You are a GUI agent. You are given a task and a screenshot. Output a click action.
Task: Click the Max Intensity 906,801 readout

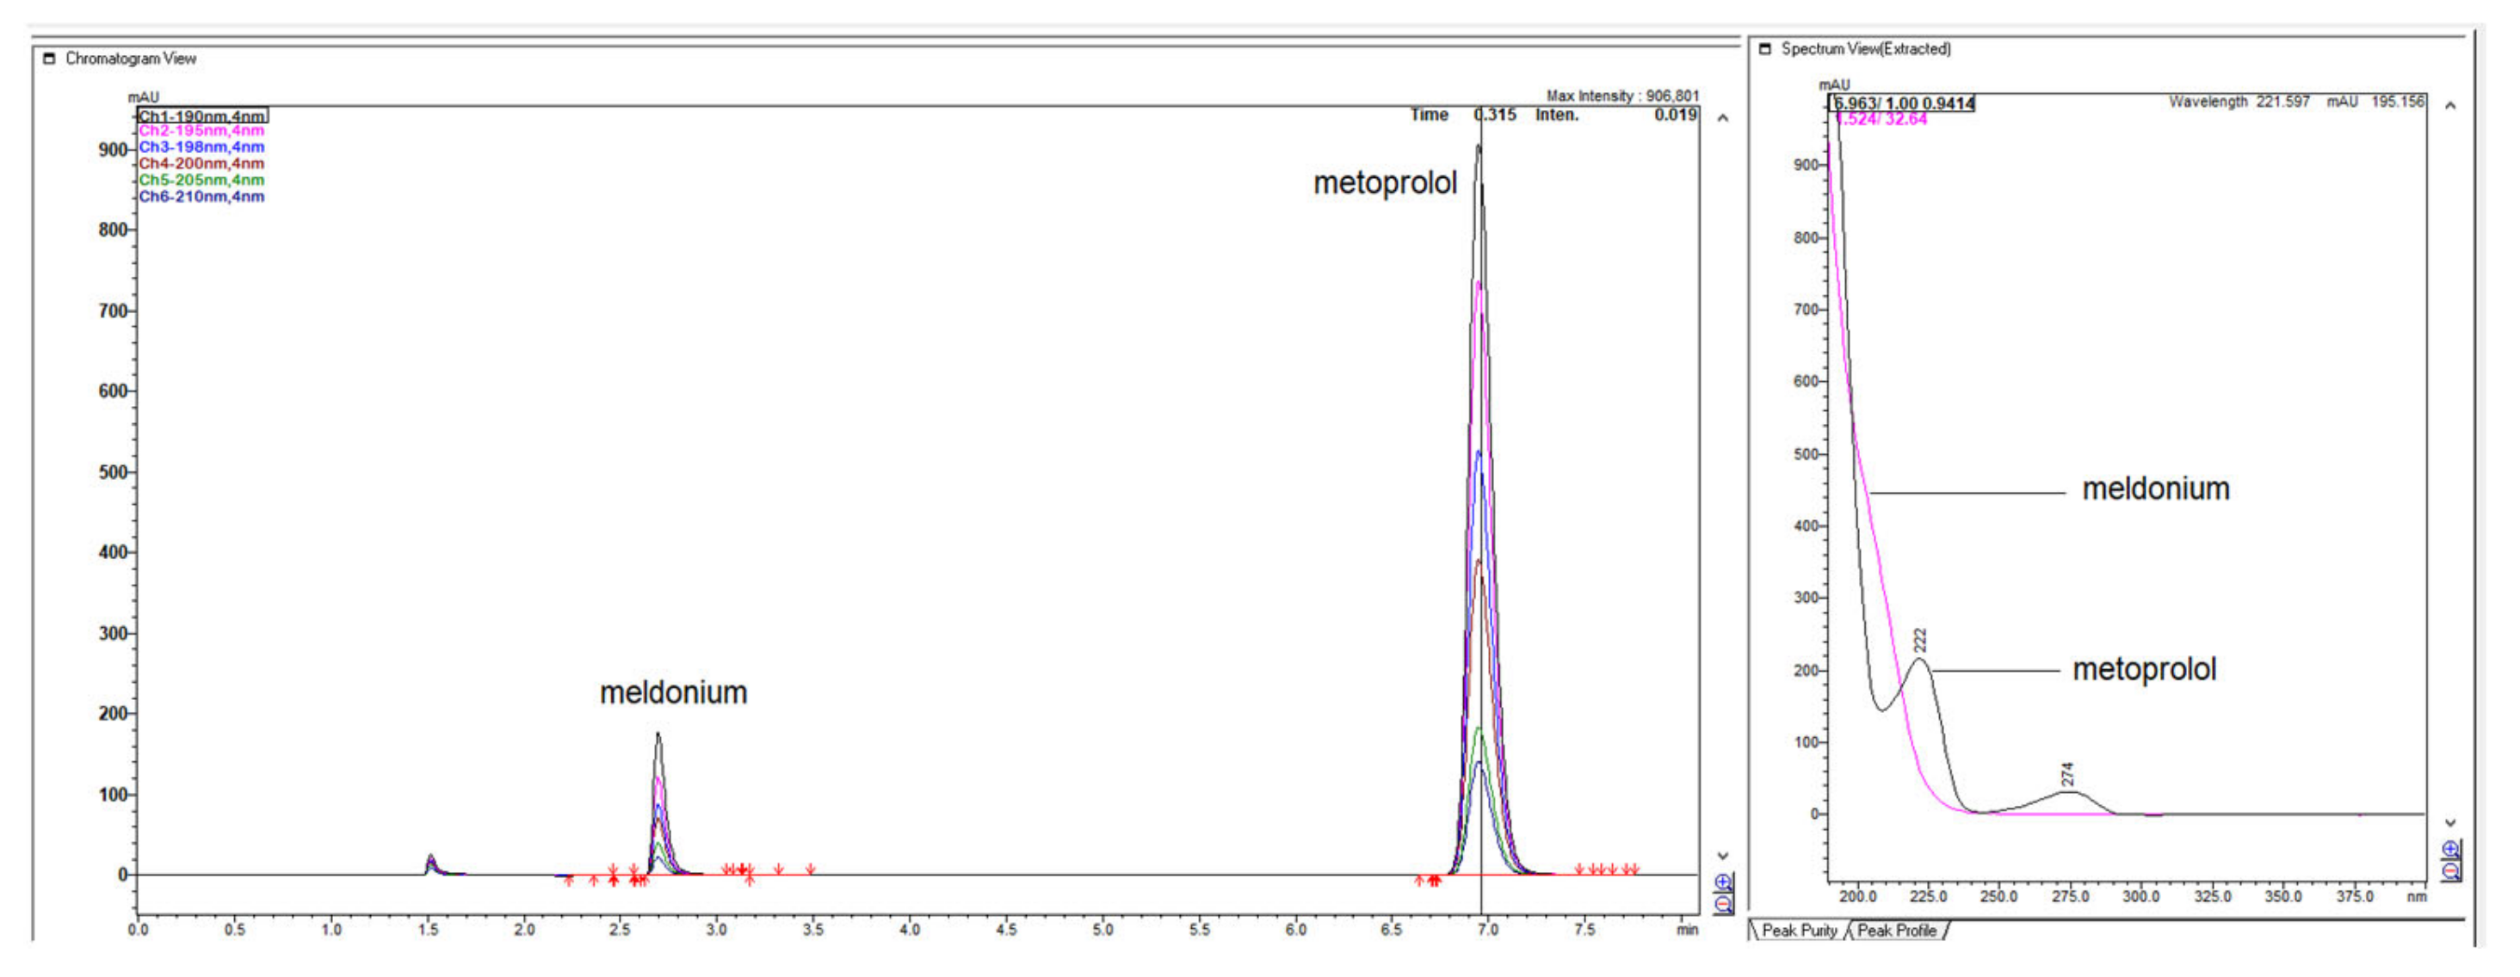[1625, 95]
